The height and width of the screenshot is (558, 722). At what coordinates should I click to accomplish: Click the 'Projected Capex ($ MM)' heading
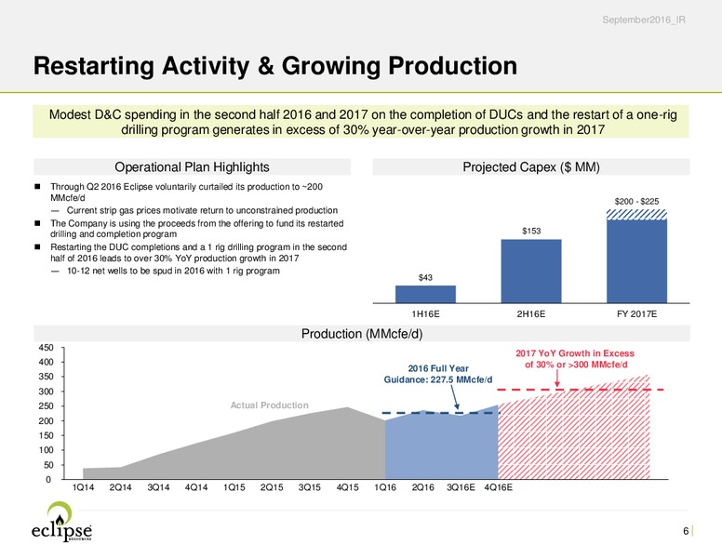click(531, 166)
